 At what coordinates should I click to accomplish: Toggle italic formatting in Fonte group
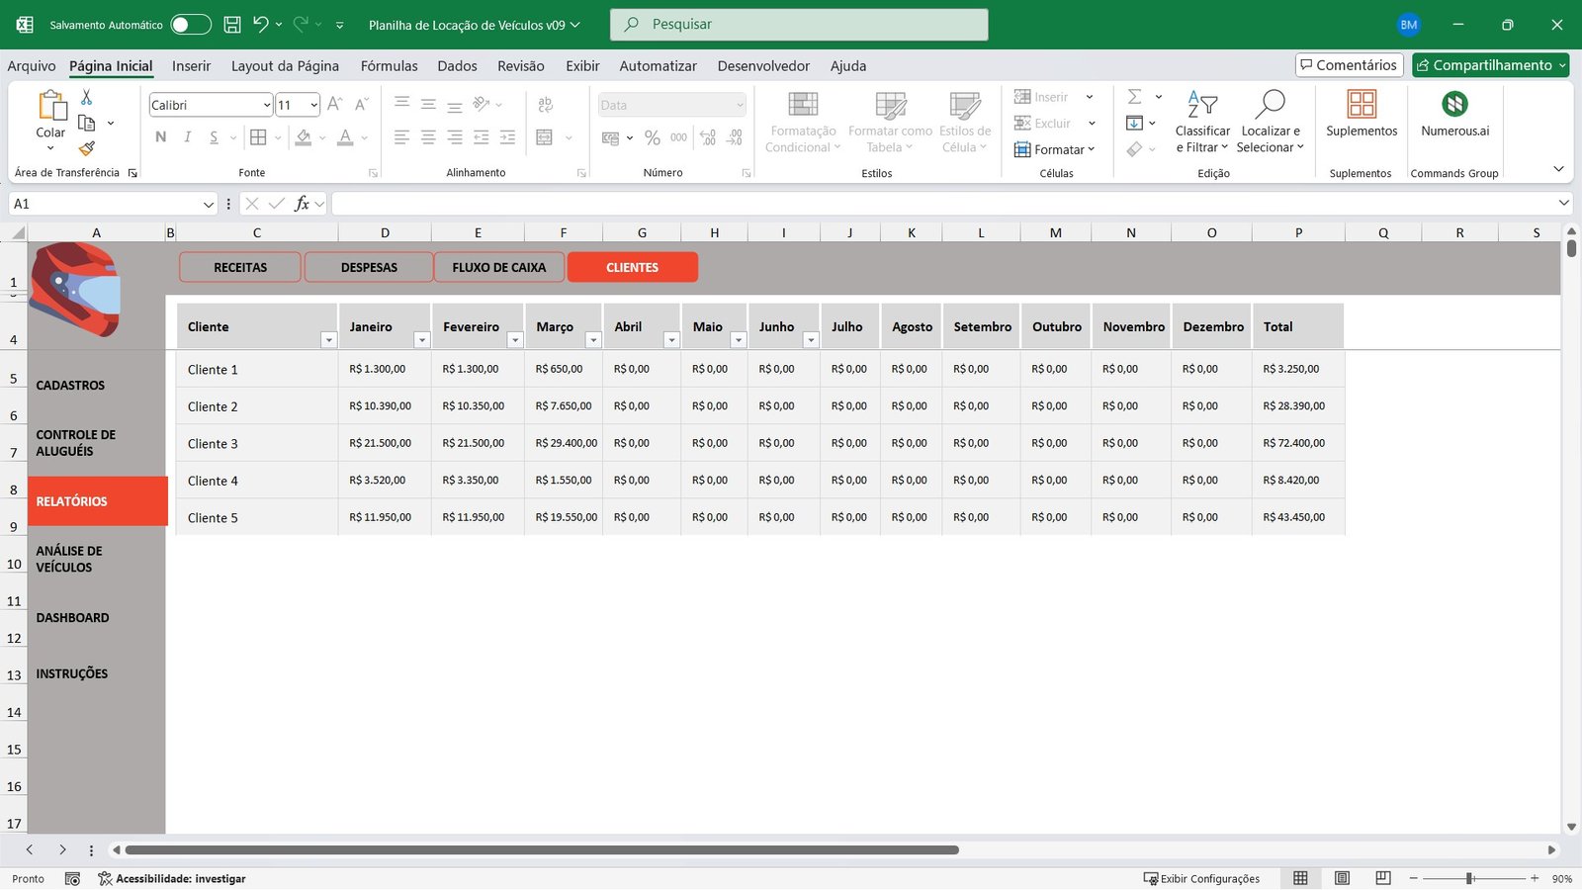click(x=187, y=137)
